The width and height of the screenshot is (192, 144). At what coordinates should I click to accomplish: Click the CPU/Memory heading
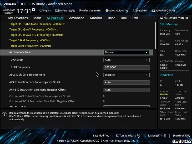[169, 24]
